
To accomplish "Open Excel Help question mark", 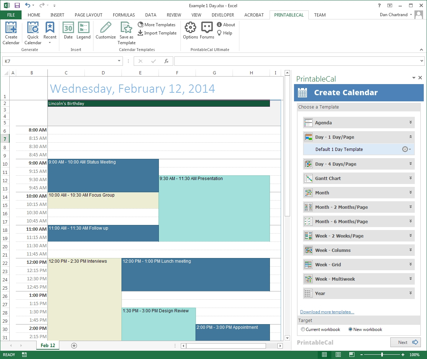I will coord(379,5).
